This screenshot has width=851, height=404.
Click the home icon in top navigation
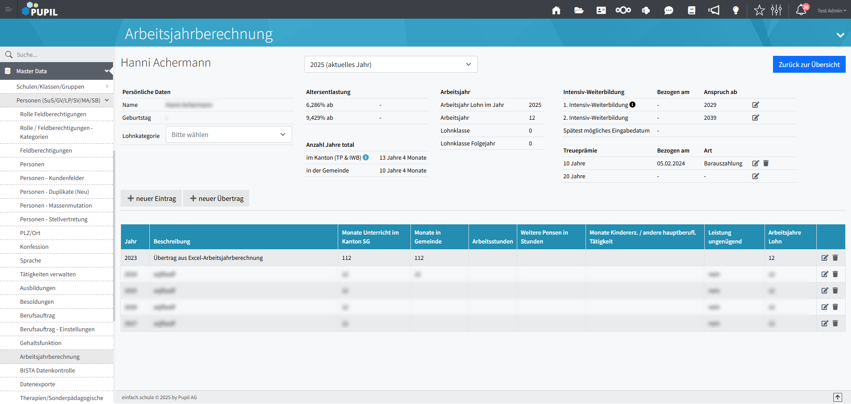click(556, 10)
